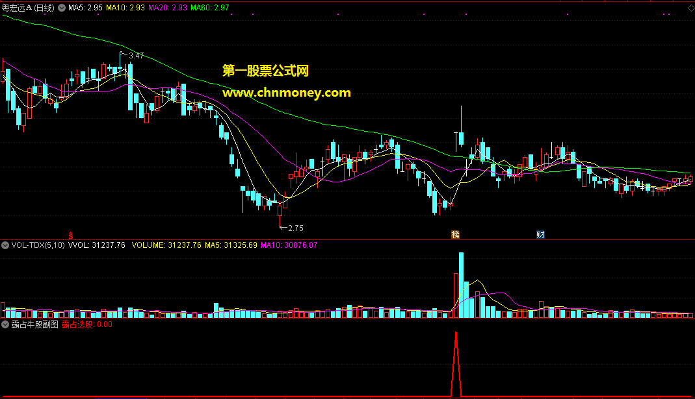Click the 3.47 high price label
The image size is (695, 399).
[x=136, y=56]
